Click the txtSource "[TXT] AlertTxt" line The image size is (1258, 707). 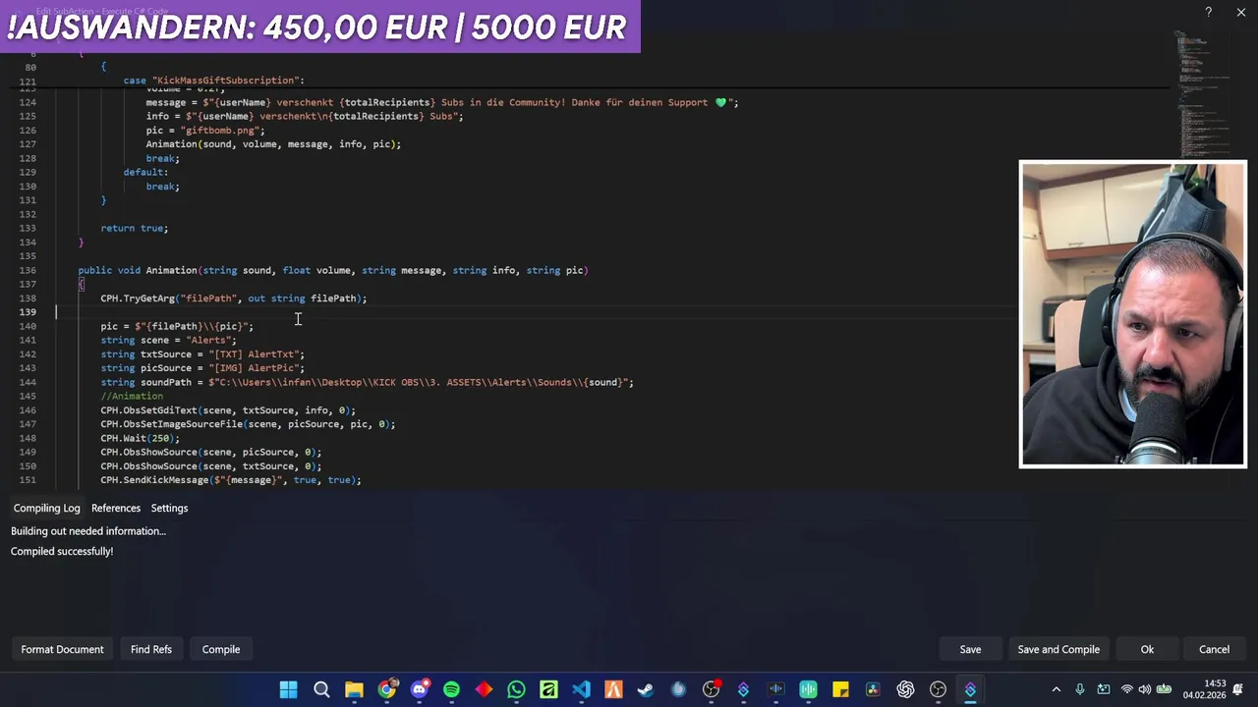(202, 354)
